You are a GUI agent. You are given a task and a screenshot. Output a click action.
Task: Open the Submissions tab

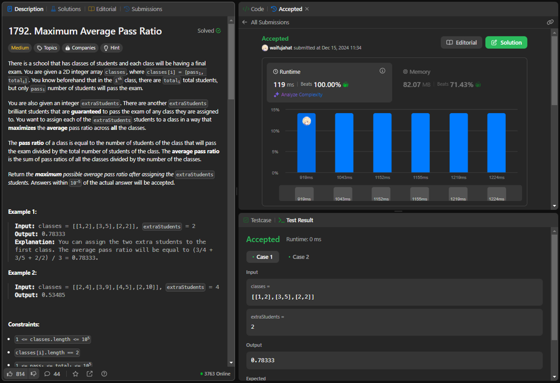coord(143,9)
